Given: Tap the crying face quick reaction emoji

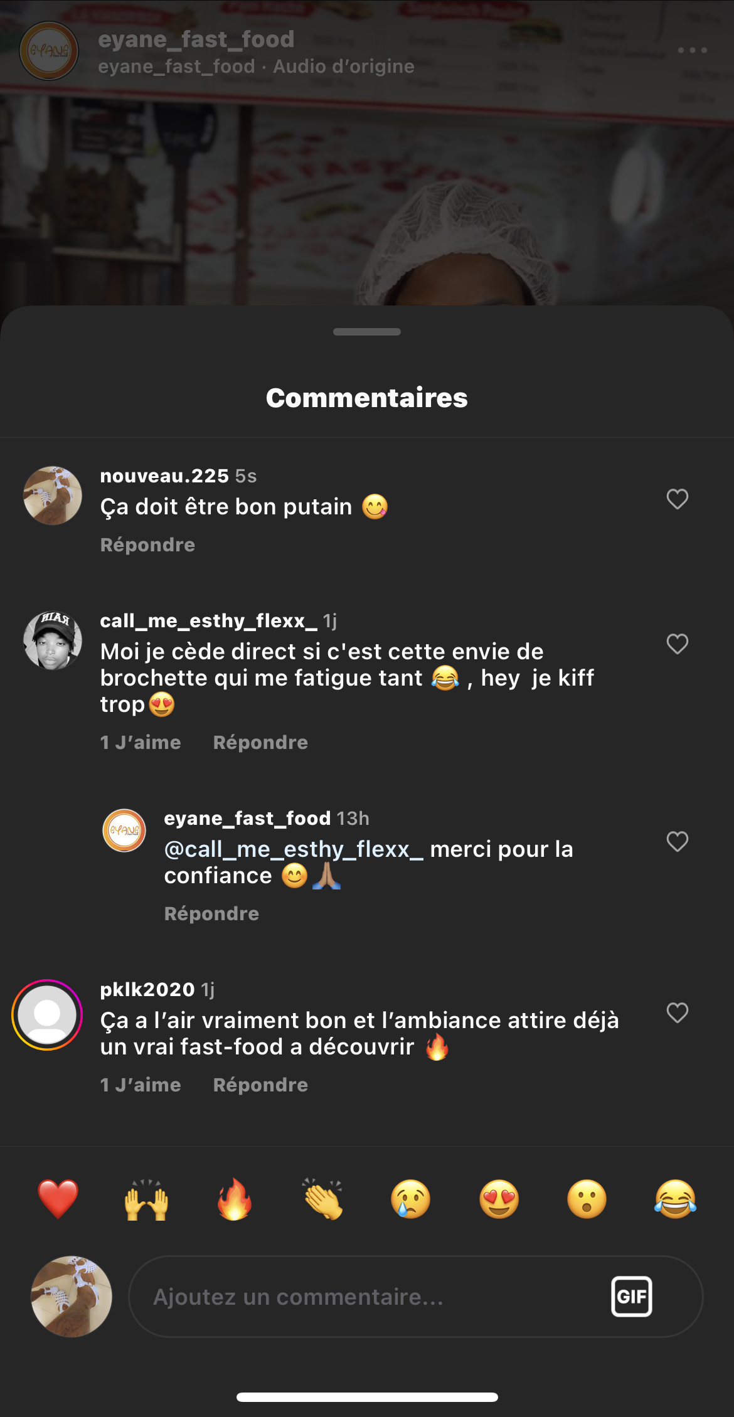Looking at the screenshot, I should point(411,1199).
